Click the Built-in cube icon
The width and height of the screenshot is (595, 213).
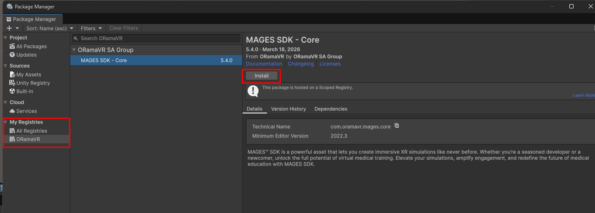[x=12, y=92]
